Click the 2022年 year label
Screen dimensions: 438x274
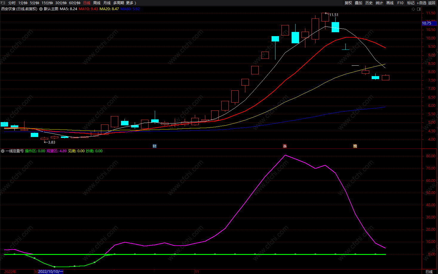click(x=10, y=272)
